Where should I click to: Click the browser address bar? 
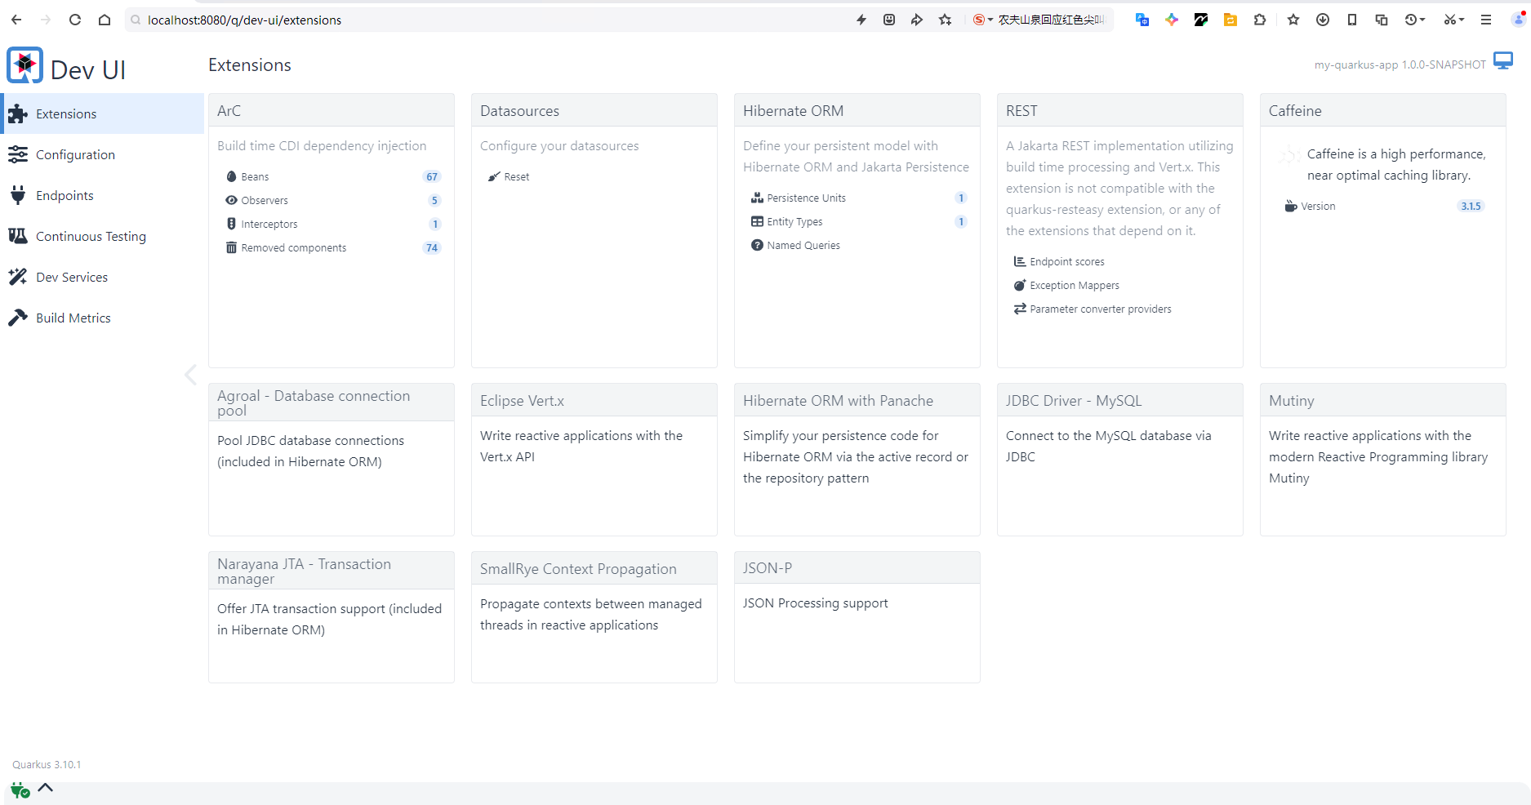[x=490, y=20]
